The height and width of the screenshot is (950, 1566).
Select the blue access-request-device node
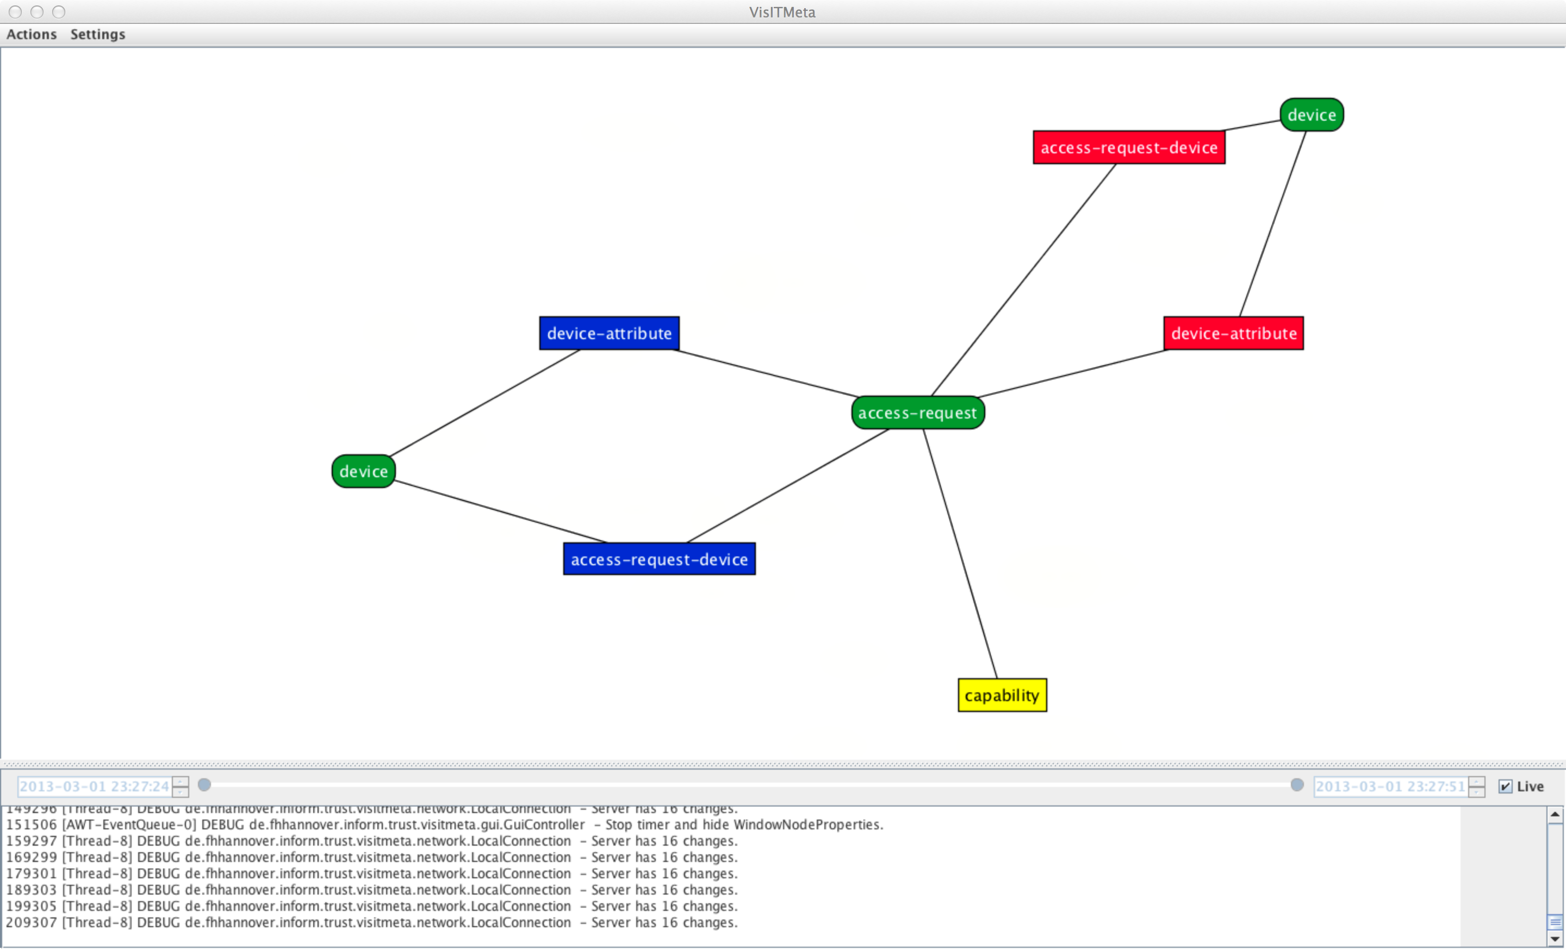pos(659,559)
